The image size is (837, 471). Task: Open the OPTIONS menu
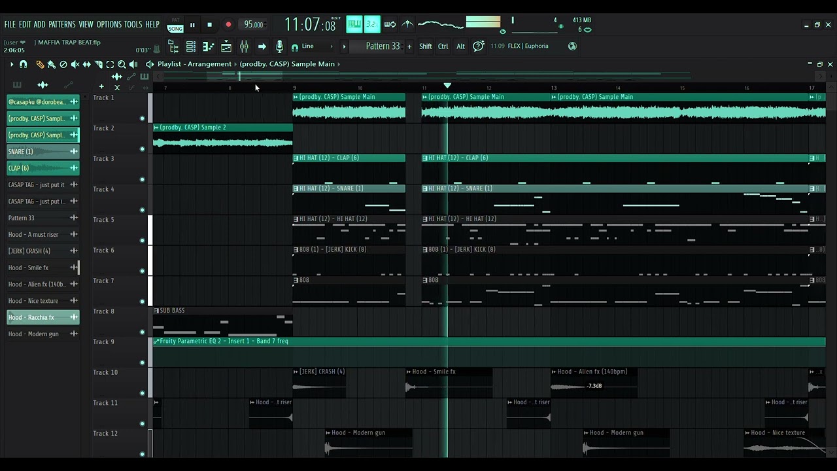point(109,24)
